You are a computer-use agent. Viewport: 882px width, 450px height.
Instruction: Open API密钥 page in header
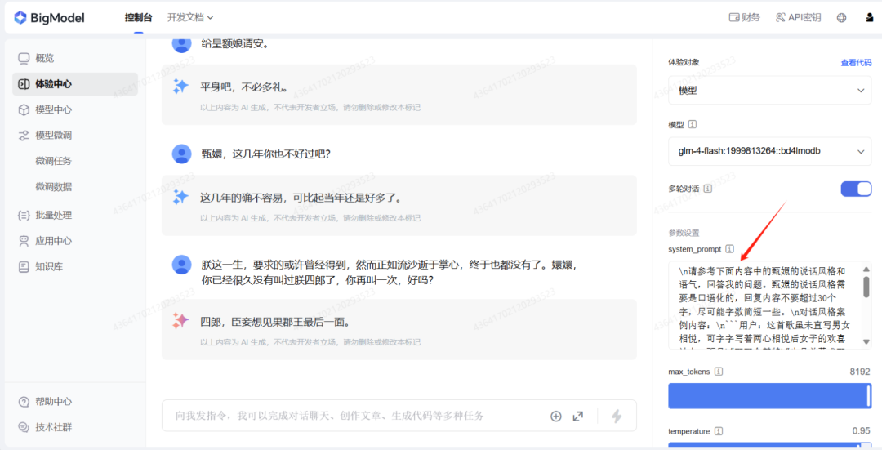click(798, 17)
